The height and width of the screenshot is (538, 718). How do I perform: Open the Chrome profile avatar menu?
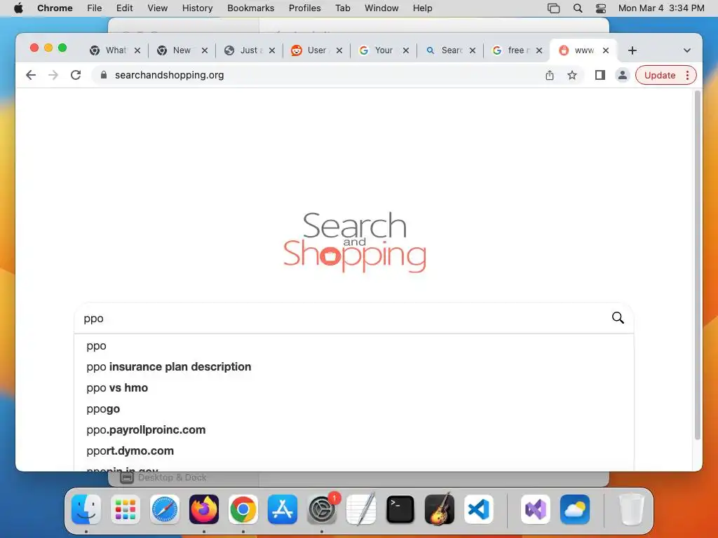(x=623, y=75)
